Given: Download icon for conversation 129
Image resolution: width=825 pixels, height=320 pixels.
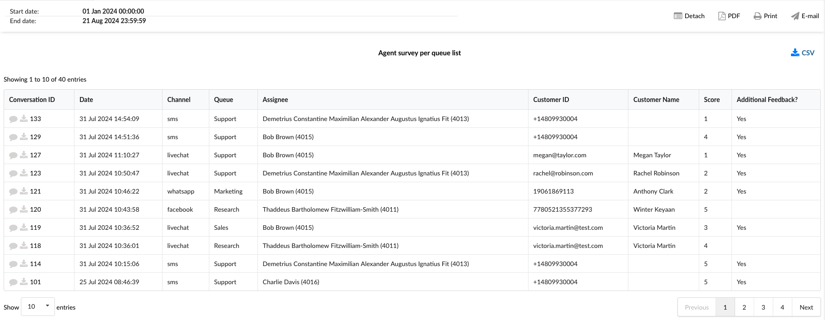Looking at the screenshot, I should (24, 137).
